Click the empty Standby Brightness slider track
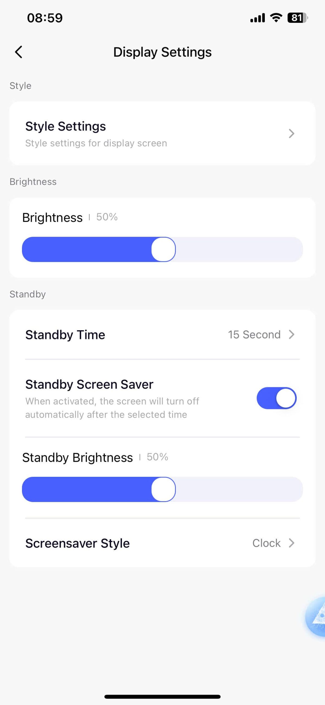Viewport: 325px width, 705px height. [x=239, y=489]
